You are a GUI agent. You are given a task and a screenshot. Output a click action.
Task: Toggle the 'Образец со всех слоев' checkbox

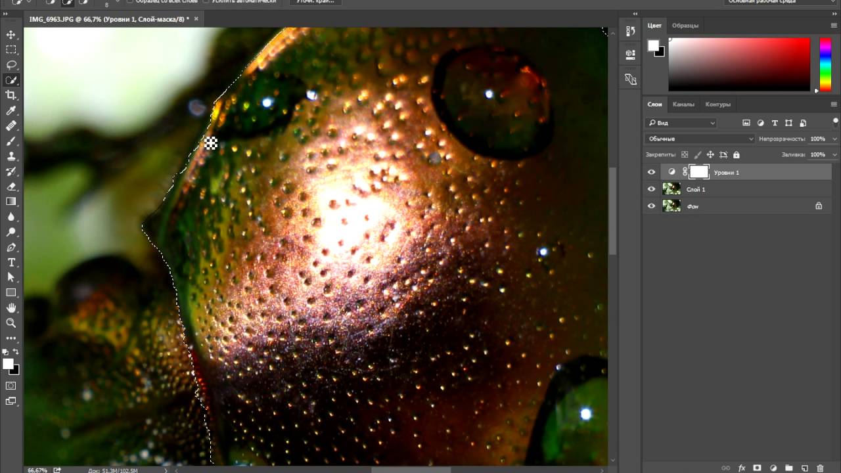click(x=129, y=1)
